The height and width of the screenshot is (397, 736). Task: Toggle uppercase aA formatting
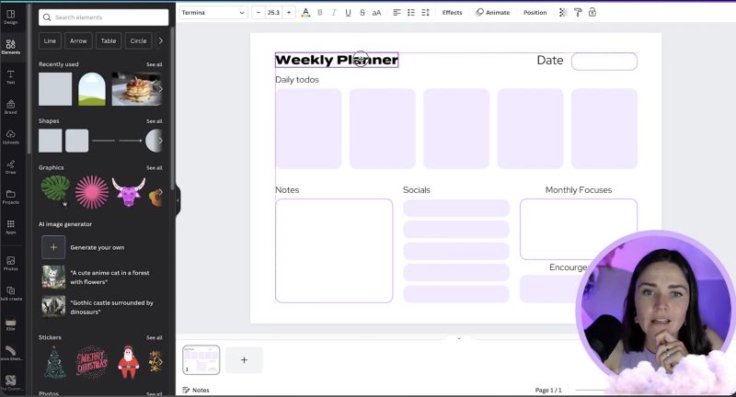[376, 13]
